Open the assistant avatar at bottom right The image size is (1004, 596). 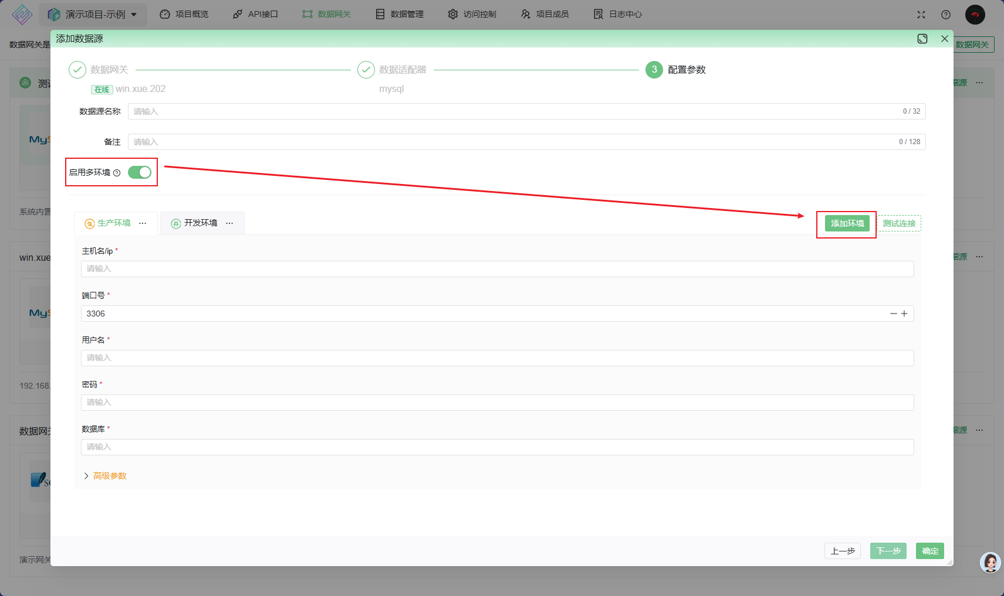[990, 563]
